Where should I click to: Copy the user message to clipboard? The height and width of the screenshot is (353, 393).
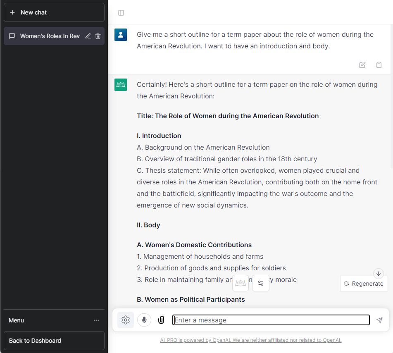379,65
